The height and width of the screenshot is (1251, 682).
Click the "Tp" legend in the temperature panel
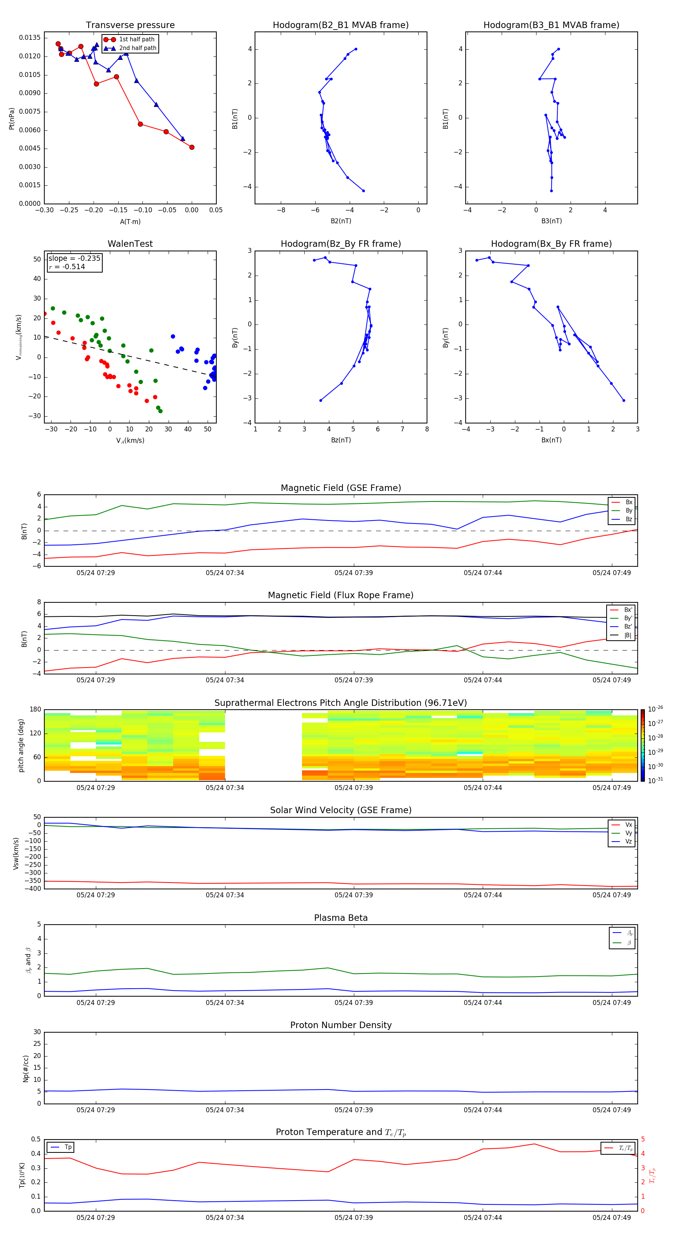coord(61,1148)
